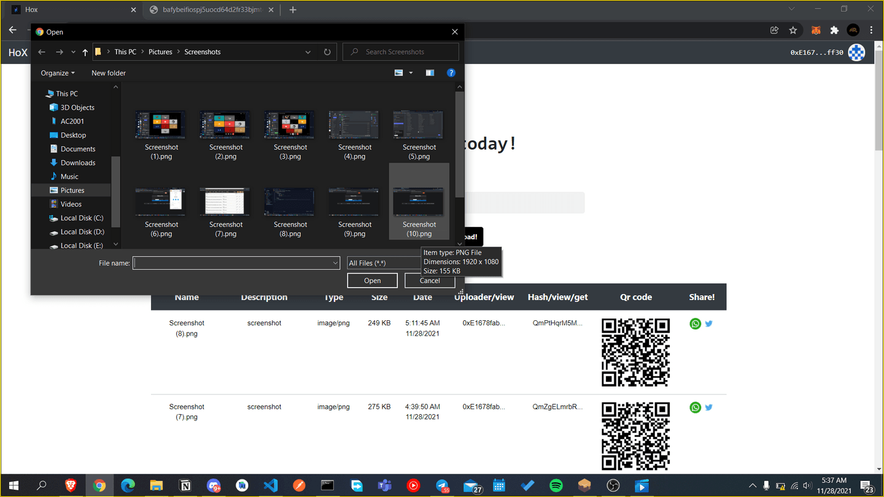The image size is (884, 497).
Task: Open recent locations dropdown arrow
Action: [73, 52]
